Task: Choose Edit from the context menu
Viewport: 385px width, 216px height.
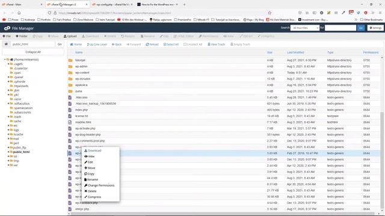Action: pyautogui.click(x=89, y=162)
